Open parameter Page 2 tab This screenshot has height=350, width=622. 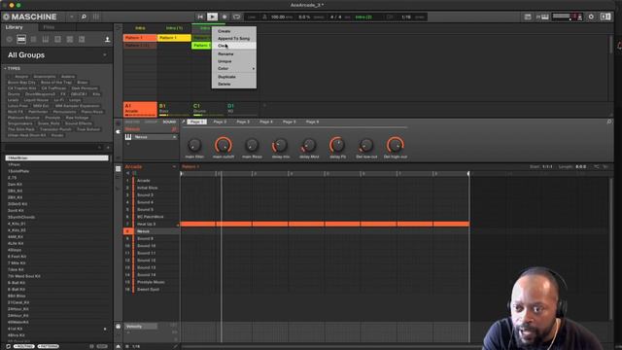(x=221, y=122)
